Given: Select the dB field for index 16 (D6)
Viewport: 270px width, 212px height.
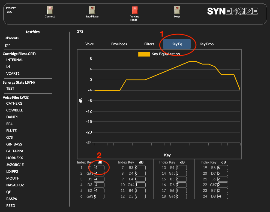Looking at the screenshot, I should (181, 185).
